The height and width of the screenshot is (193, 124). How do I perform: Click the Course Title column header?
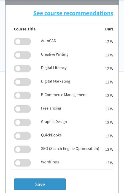pyautogui.click(x=25, y=29)
